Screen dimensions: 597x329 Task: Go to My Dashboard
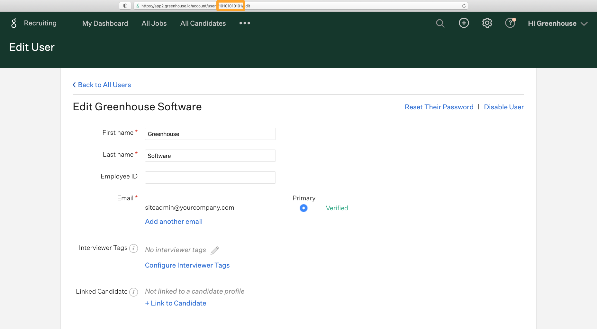pyautogui.click(x=105, y=23)
